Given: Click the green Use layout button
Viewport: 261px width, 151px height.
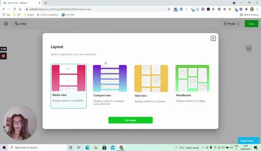Looking at the screenshot, I should coord(130,120).
